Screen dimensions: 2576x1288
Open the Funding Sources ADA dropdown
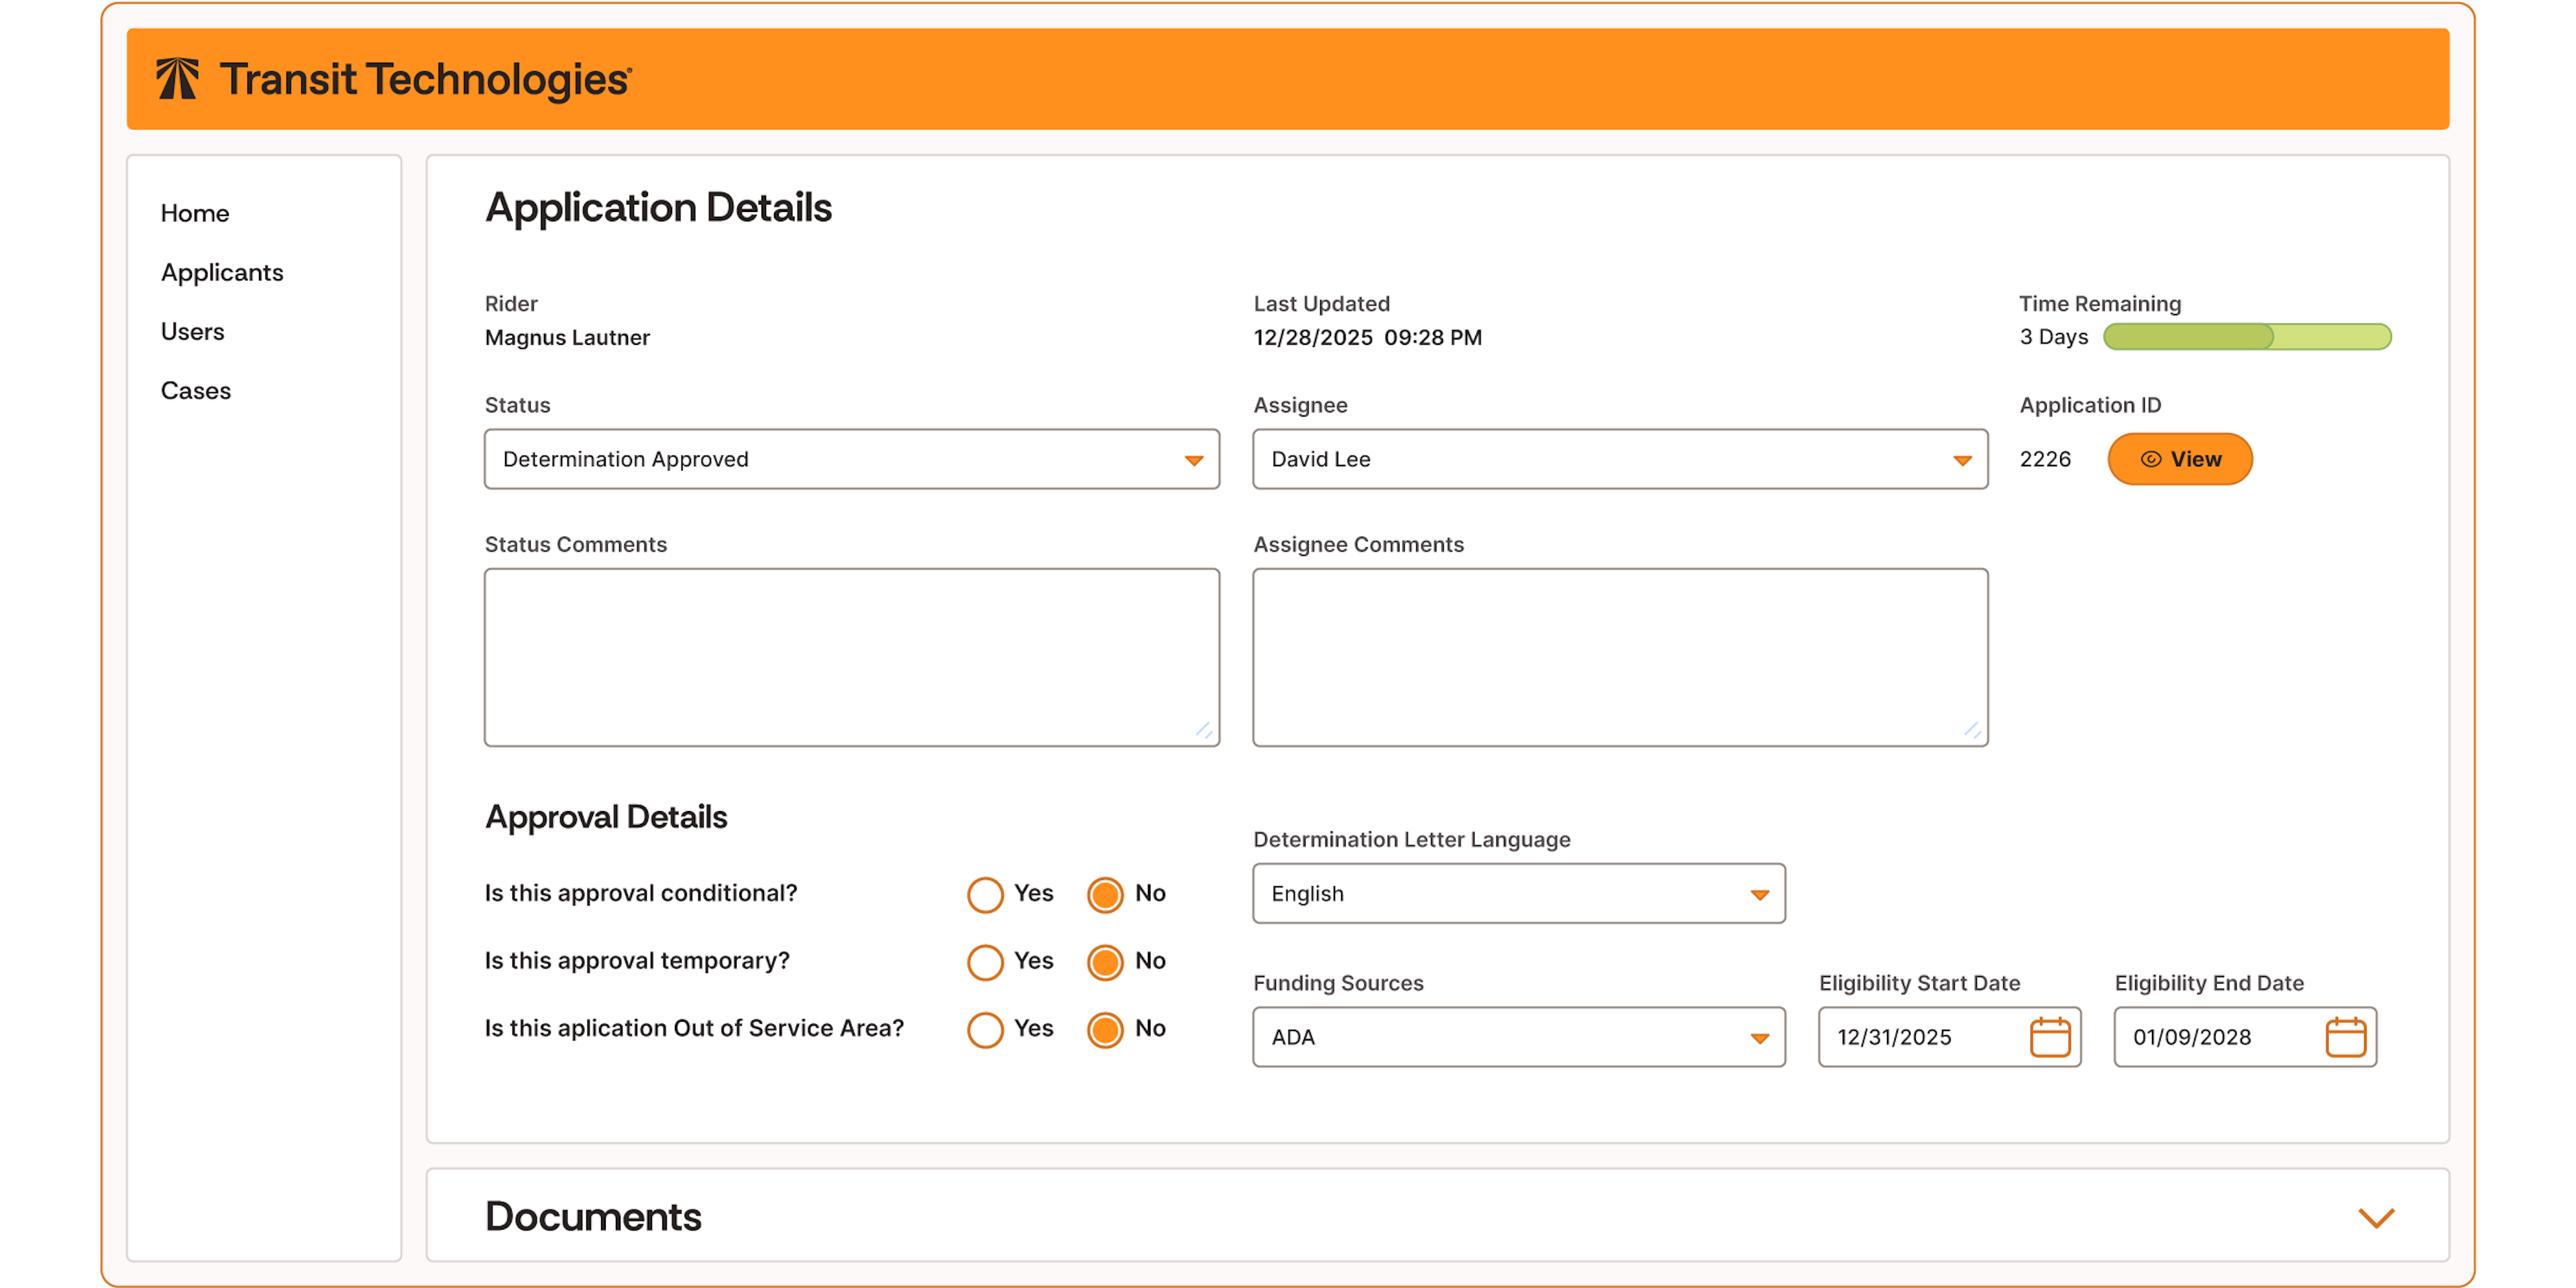point(1518,1037)
